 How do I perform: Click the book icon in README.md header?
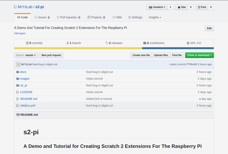pos(18,115)
